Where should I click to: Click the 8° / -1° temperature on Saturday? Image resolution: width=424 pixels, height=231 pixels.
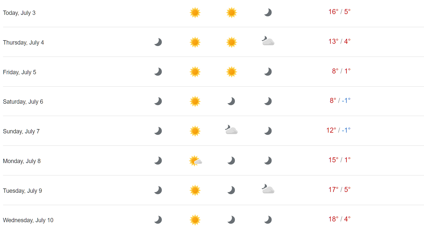340,101
